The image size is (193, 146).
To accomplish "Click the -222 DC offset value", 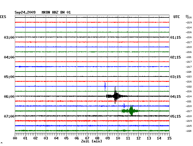I will click(x=189, y=87).
